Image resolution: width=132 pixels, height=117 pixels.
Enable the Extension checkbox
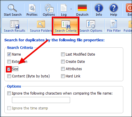(x=9, y=62)
